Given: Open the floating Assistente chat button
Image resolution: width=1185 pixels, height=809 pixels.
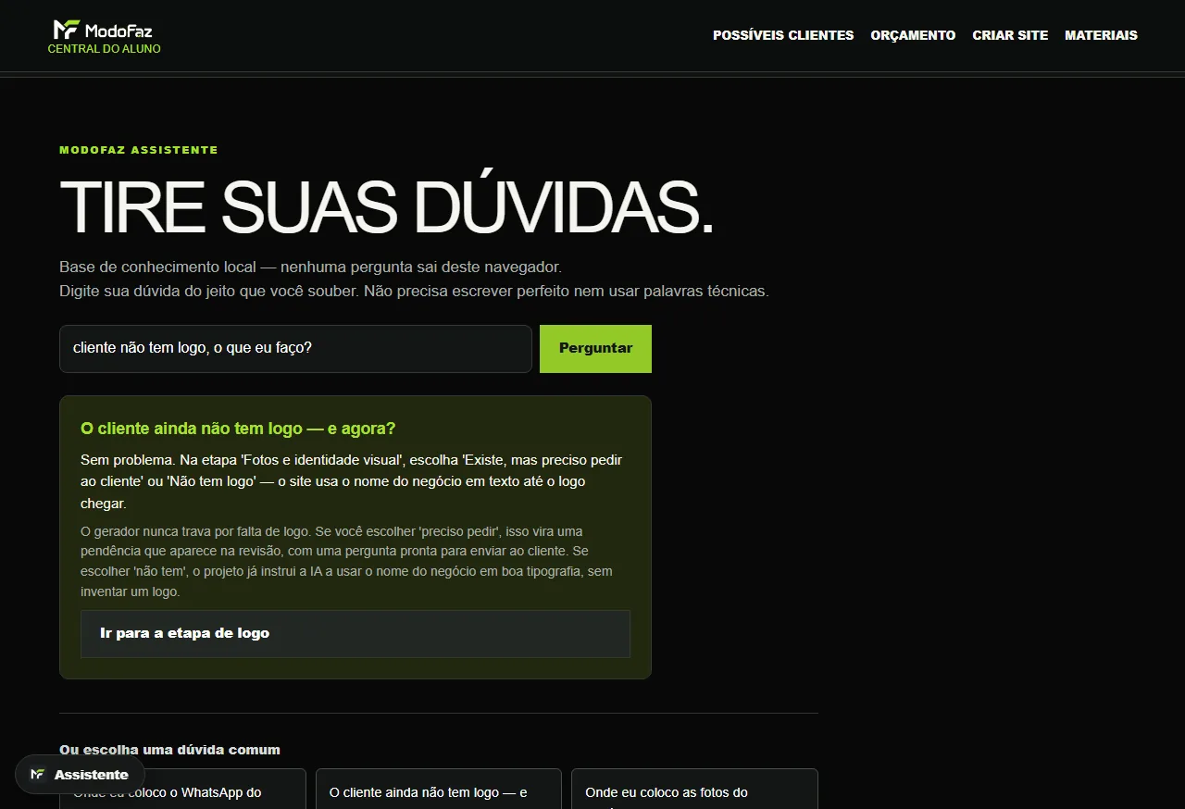Looking at the screenshot, I should (x=81, y=775).
